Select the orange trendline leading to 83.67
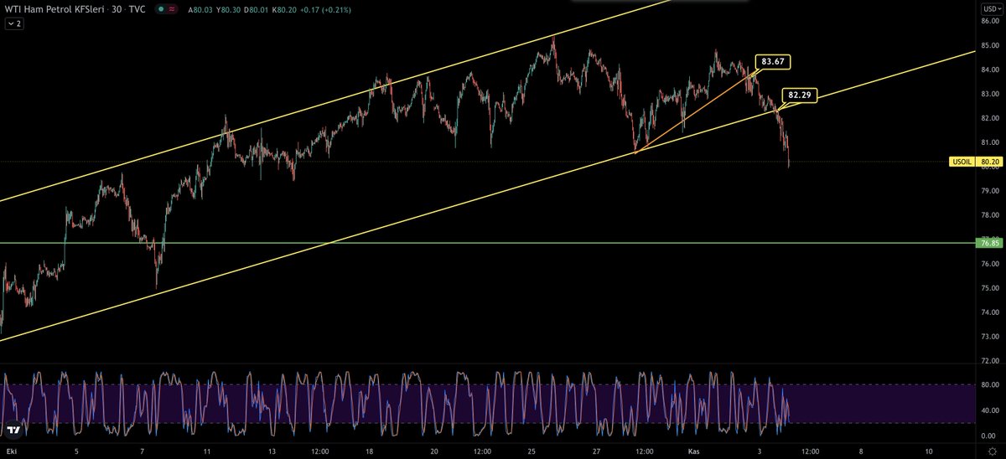This screenshot has height=459, width=1006. pos(696,113)
